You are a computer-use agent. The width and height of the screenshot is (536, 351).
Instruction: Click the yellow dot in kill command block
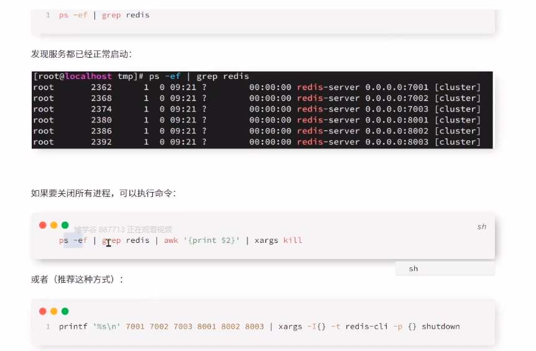53,225
